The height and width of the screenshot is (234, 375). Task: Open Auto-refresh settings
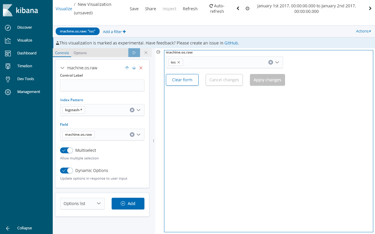[217, 8]
